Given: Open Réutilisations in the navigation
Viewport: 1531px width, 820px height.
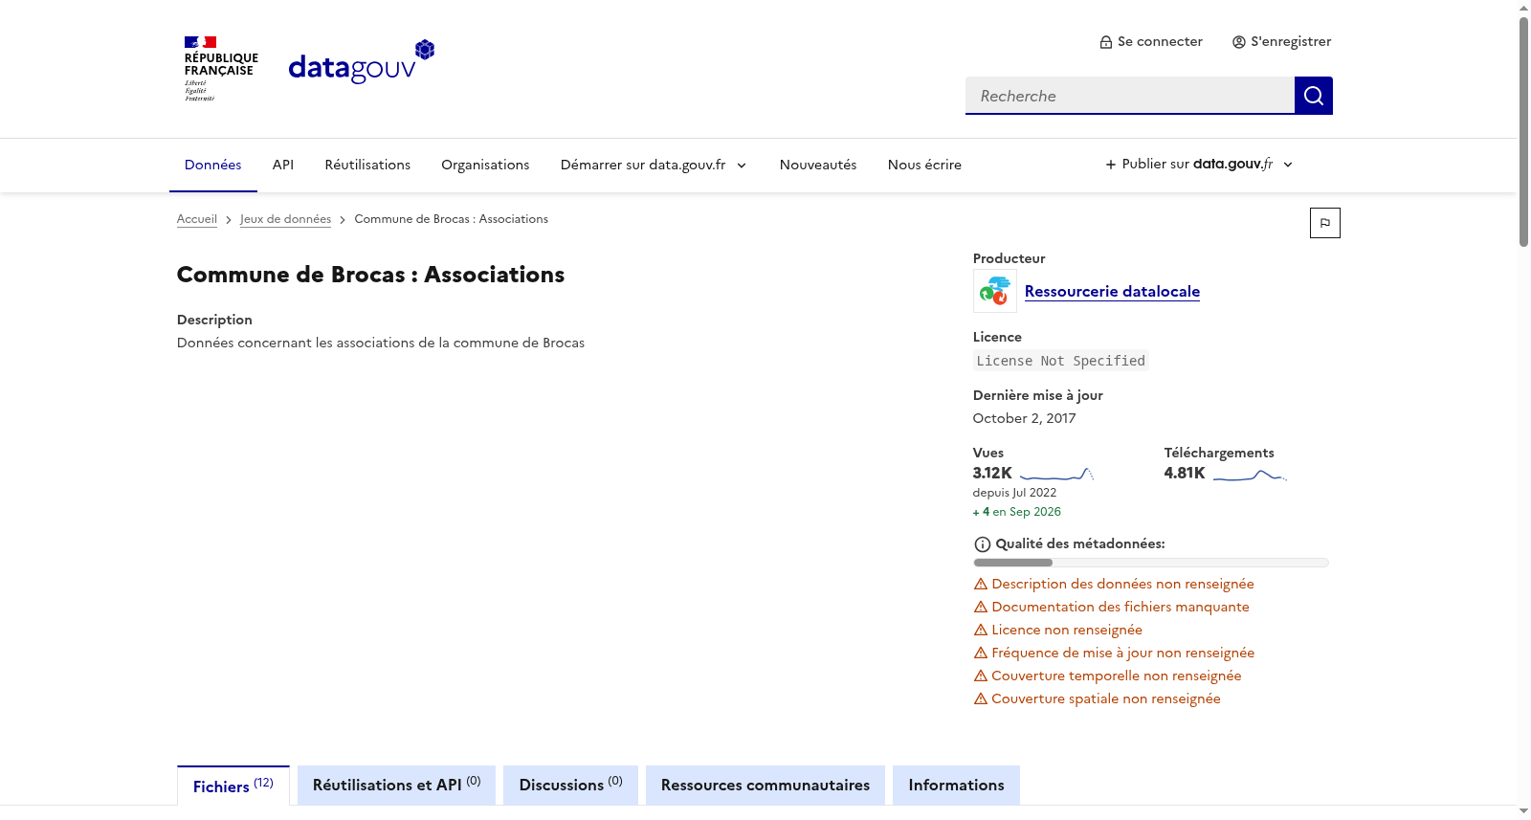Looking at the screenshot, I should tap(367, 165).
